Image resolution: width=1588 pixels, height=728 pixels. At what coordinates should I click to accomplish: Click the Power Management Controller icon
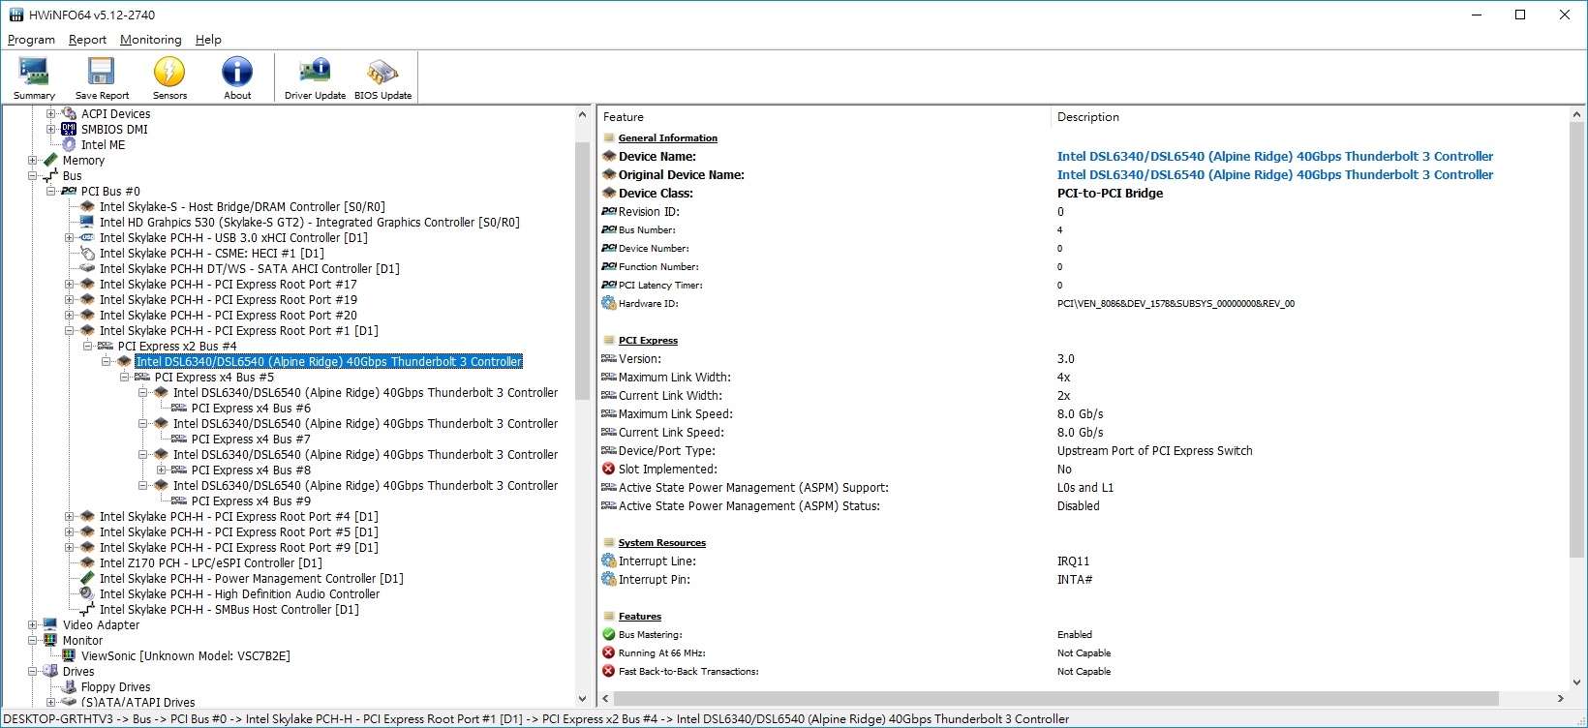click(87, 578)
